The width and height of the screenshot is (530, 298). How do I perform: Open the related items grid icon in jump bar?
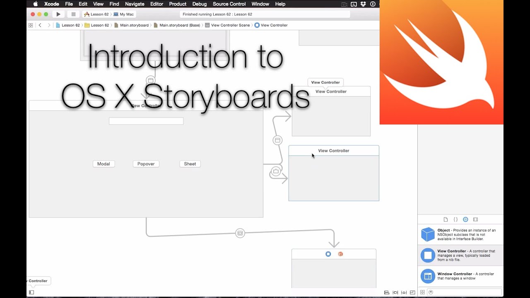(x=31, y=25)
